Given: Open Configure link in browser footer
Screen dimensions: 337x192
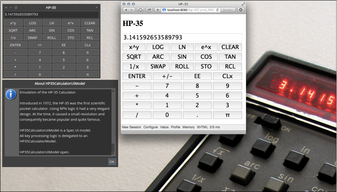Looking at the screenshot, I should 151,127.
